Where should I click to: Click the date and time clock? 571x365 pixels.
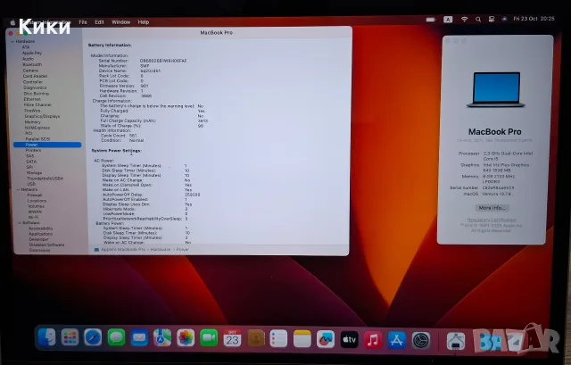534,19
